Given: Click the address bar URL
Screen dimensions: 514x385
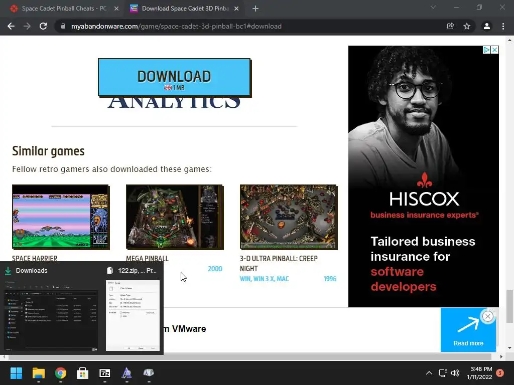Looking at the screenshot, I should click(x=176, y=26).
